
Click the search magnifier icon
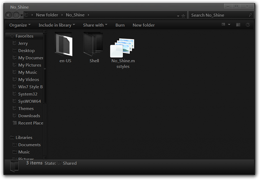[x=250, y=15]
